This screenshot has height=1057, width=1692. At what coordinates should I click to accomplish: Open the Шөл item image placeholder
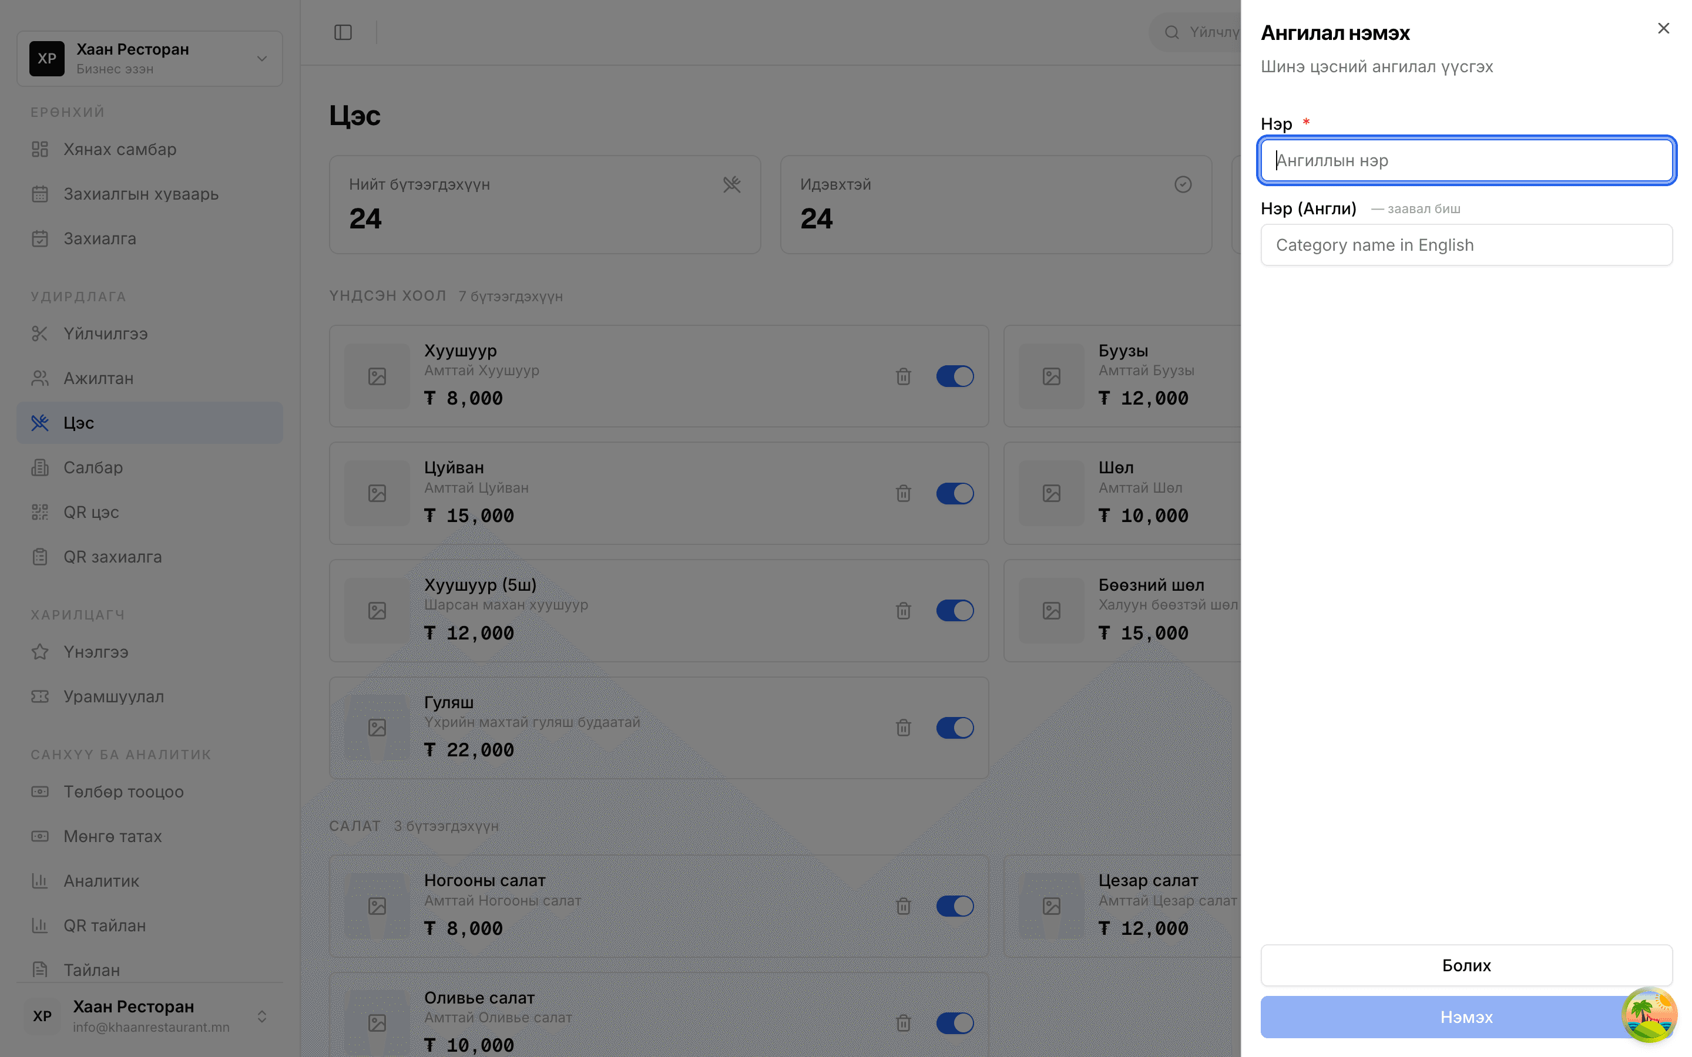pos(1052,493)
